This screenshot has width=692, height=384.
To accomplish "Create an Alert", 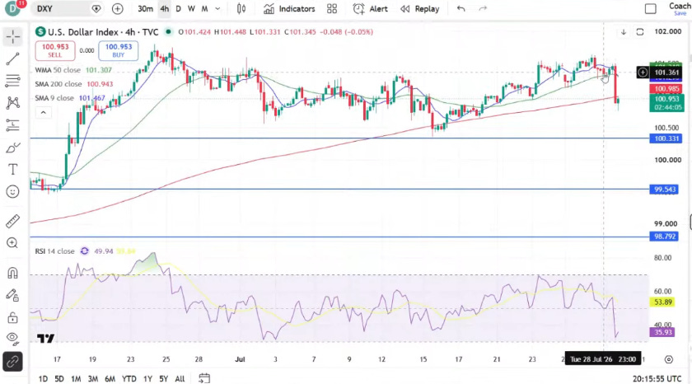I will 370,8.
